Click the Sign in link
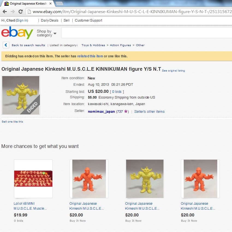This screenshot has height=232, width=232. tap(22, 20)
